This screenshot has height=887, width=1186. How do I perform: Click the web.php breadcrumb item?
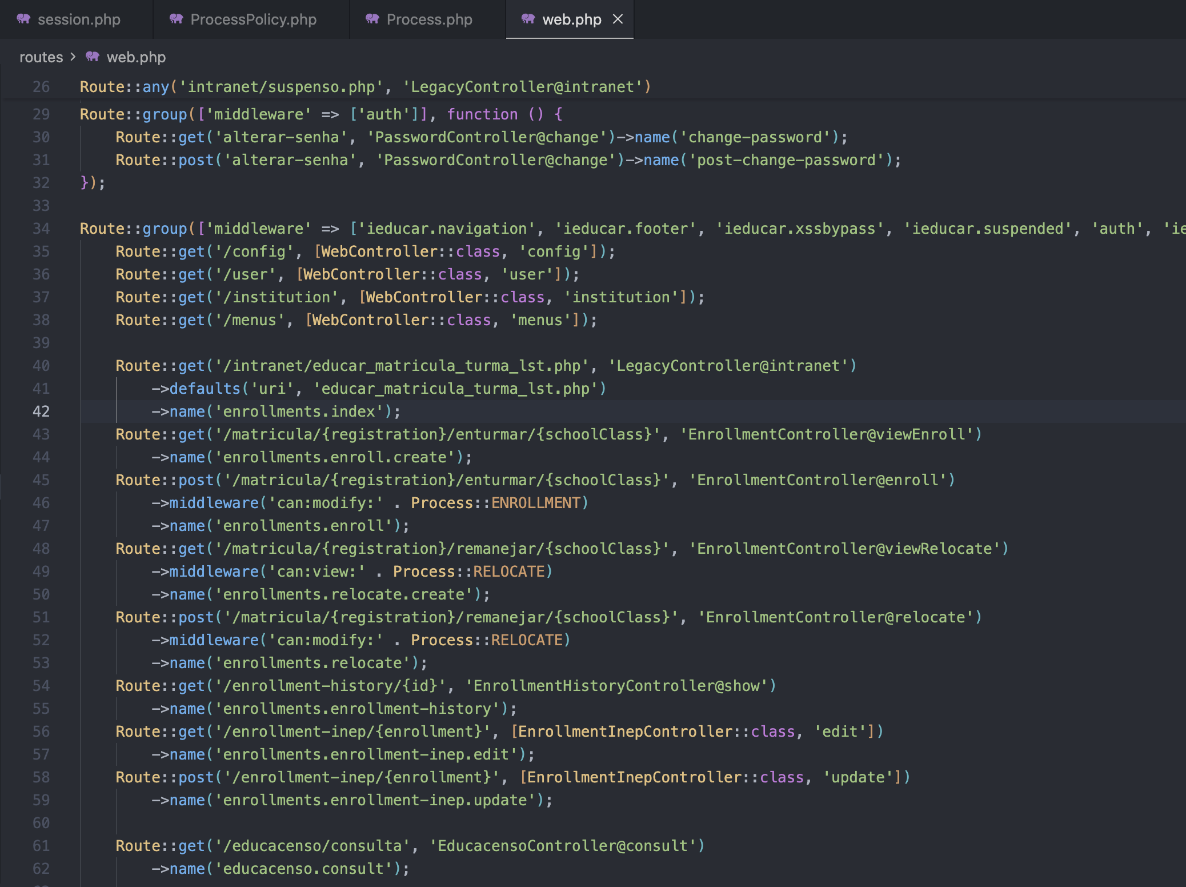pyautogui.click(x=136, y=57)
